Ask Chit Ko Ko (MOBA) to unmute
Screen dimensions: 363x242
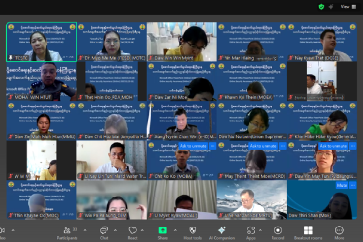[193, 146]
